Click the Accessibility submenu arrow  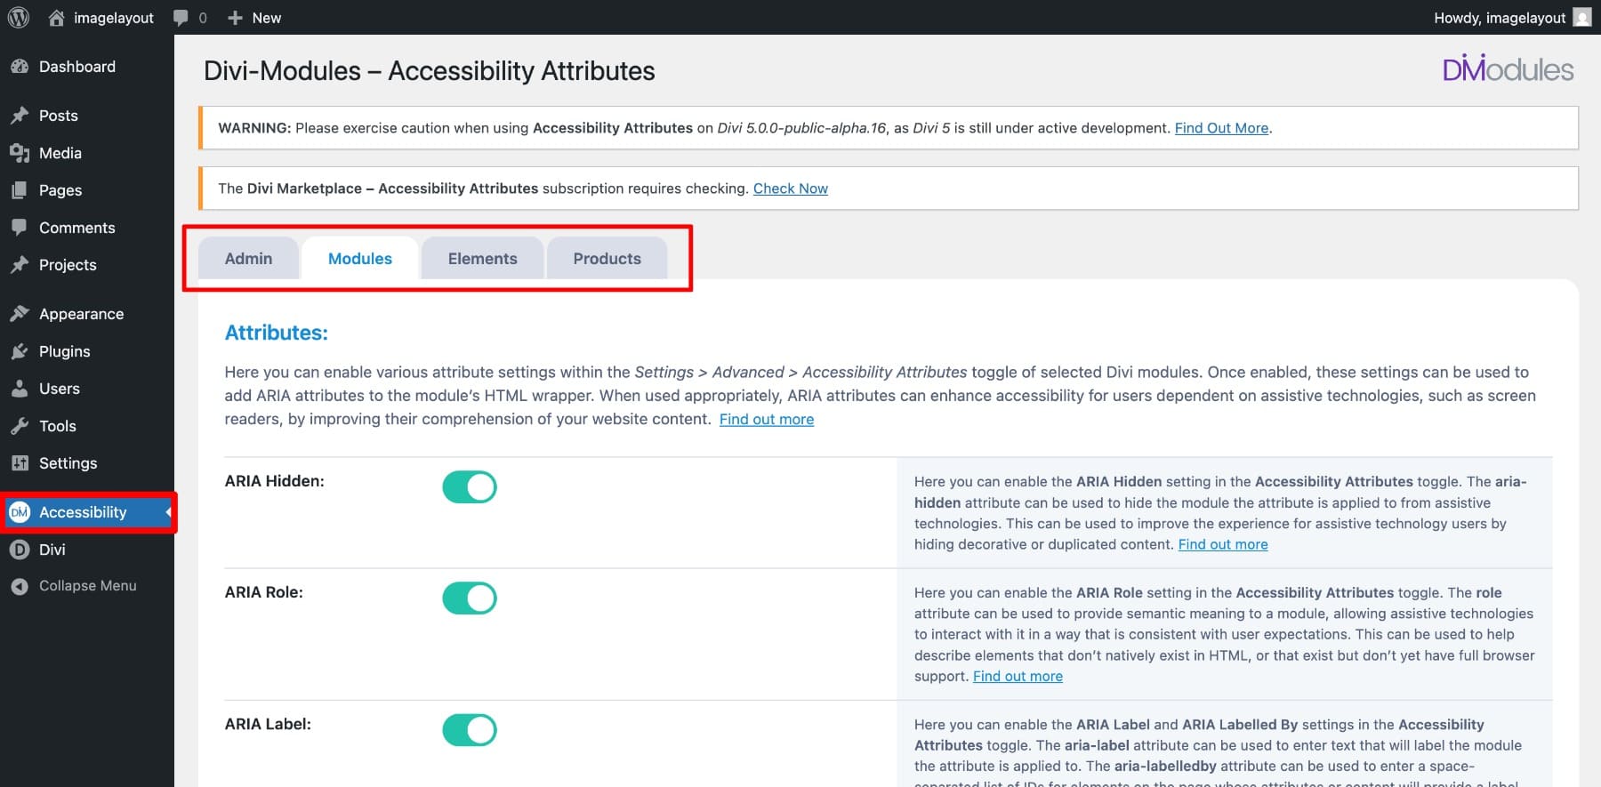point(165,512)
